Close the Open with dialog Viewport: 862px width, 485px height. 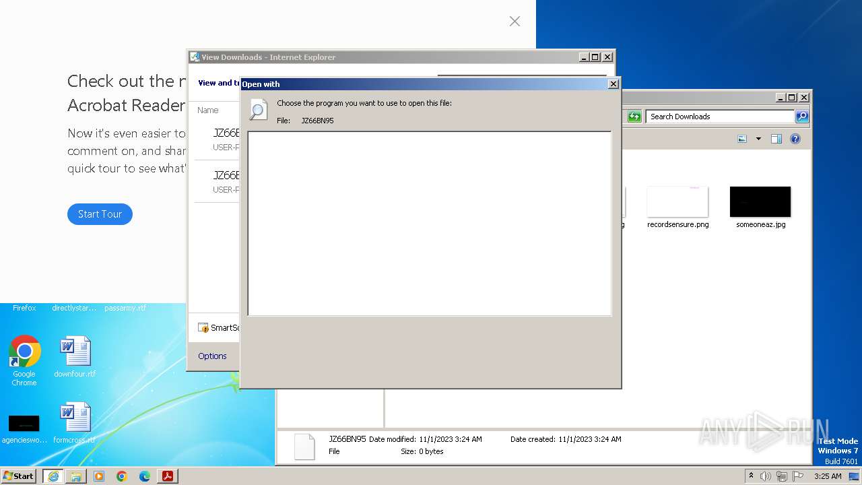613,84
